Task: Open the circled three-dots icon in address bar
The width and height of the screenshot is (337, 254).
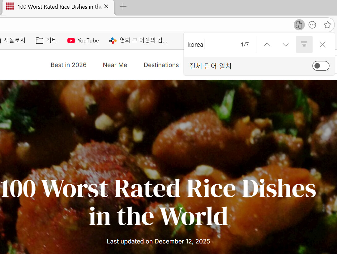Action: pyautogui.click(x=312, y=25)
